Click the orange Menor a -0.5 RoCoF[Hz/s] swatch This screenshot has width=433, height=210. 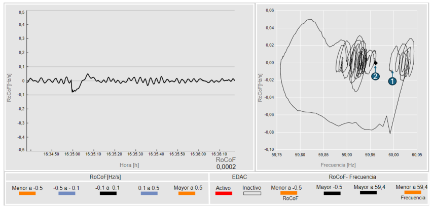27,193
